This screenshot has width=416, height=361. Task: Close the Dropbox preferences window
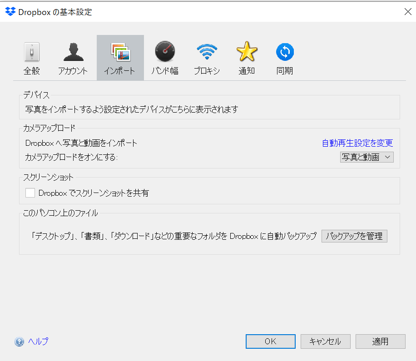pos(407,12)
